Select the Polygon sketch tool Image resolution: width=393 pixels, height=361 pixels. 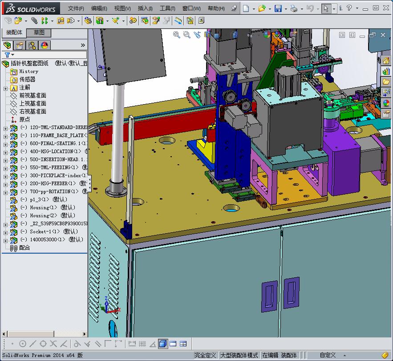42,343
